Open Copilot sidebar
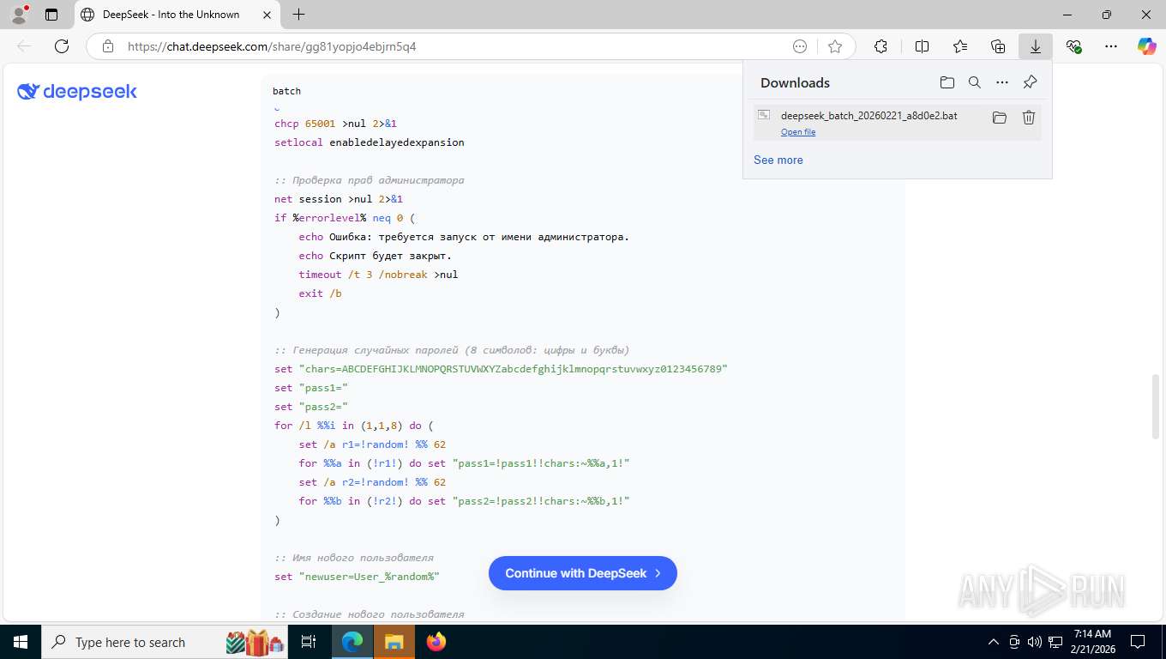The height and width of the screenshot is (659, 1166). (x=1146, y=46)
